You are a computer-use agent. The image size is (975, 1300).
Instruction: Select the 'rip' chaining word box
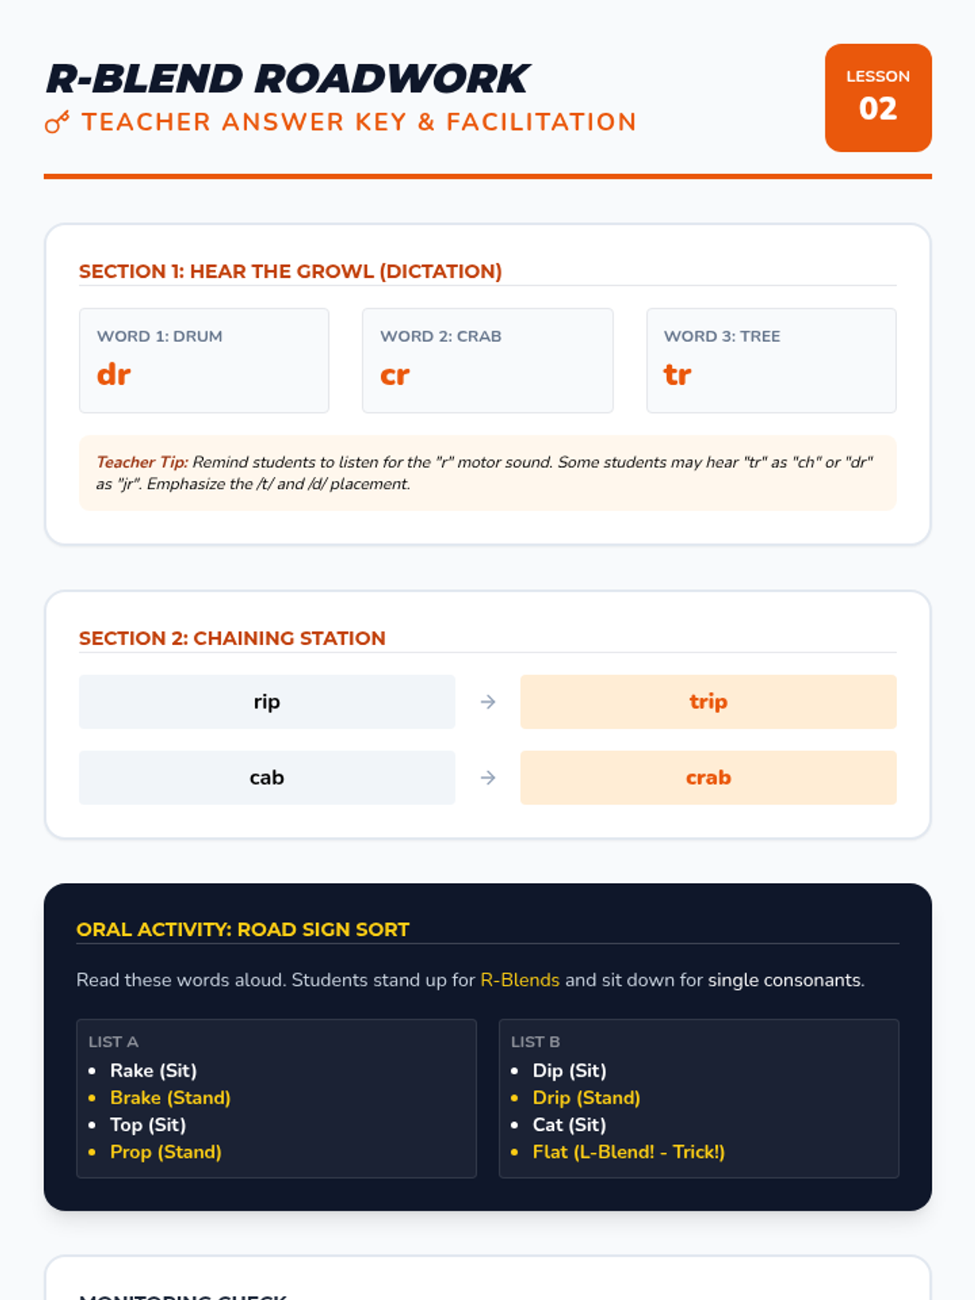[266, 702]
